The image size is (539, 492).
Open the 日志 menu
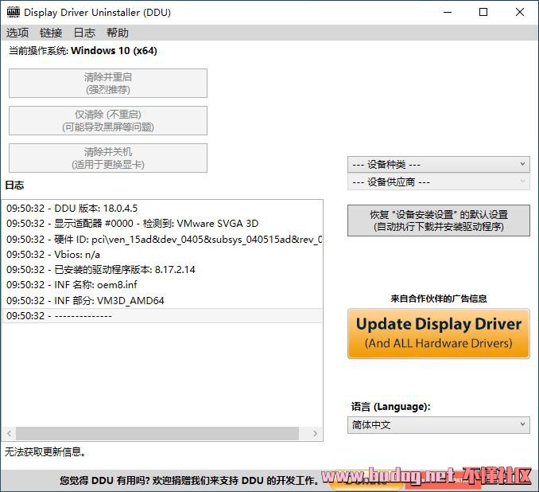pyautogui.click(x=84, y=33)
